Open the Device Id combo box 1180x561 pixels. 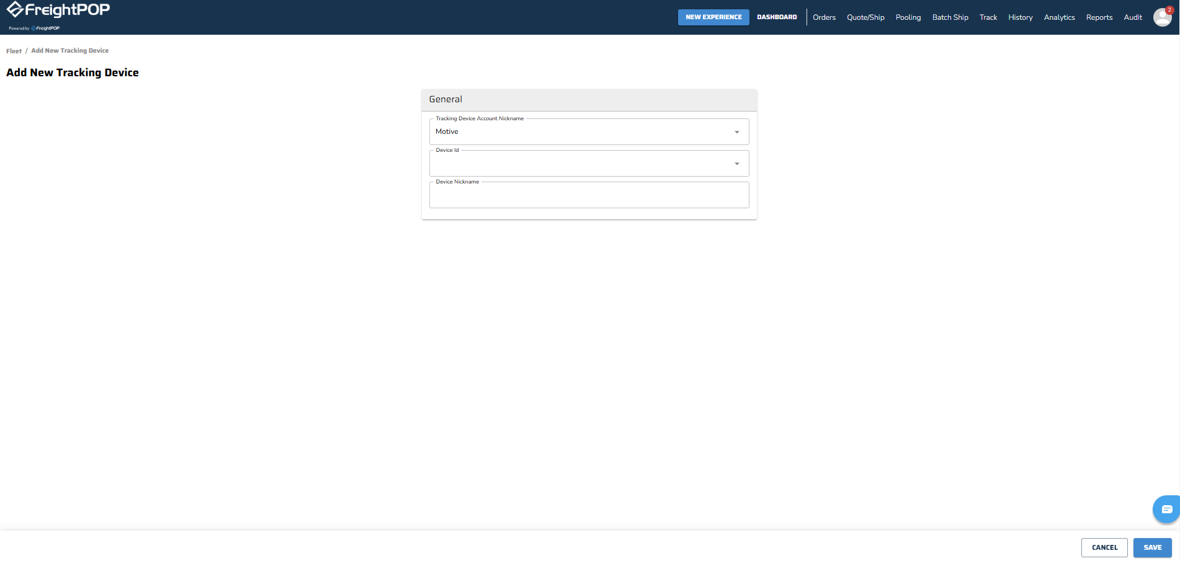[x=580, y=164]
